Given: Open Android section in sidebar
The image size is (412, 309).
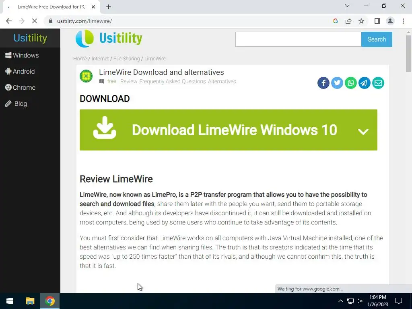Looking at the screenshot, I should [x=20, y=71].
